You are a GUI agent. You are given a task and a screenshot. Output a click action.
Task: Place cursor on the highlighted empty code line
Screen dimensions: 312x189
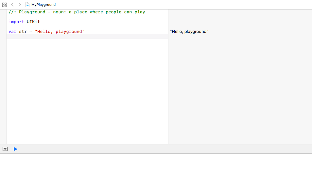(x=87, y=36)
